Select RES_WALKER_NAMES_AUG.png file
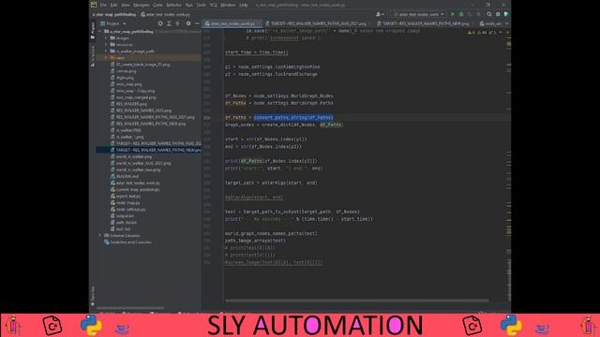 click(143, 110)
